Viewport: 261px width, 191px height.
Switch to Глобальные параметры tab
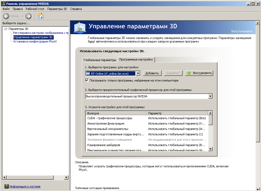pos(100,60)
